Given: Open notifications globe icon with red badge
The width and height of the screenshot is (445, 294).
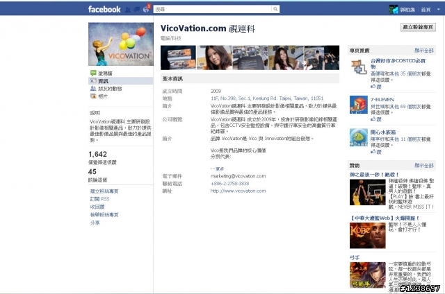Looking at the screenshot, I should pos(146,9).
